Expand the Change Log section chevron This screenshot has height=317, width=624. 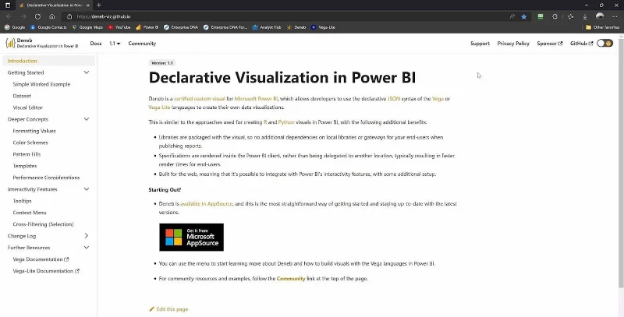(87, 236)
